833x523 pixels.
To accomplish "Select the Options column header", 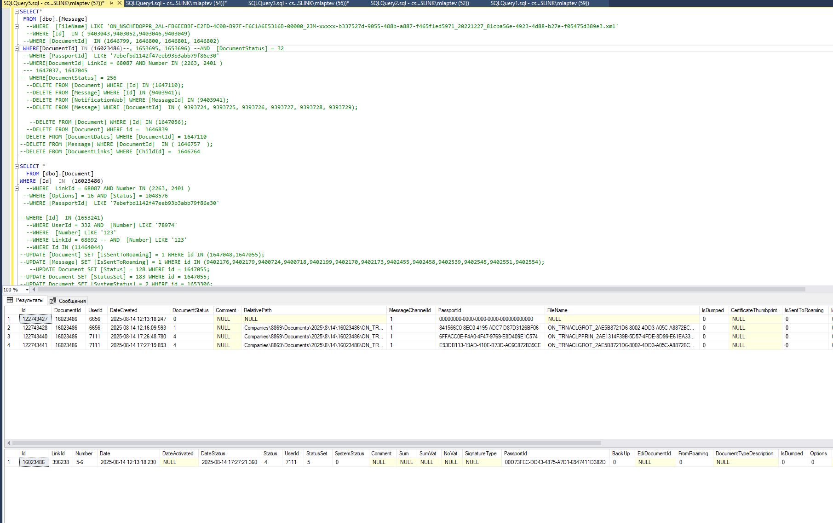I will (x=819, y=453).
